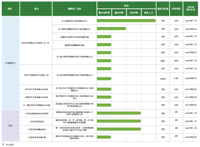
Task: Click the 'C類' registration class cell
Action: [x=176, y=78]
